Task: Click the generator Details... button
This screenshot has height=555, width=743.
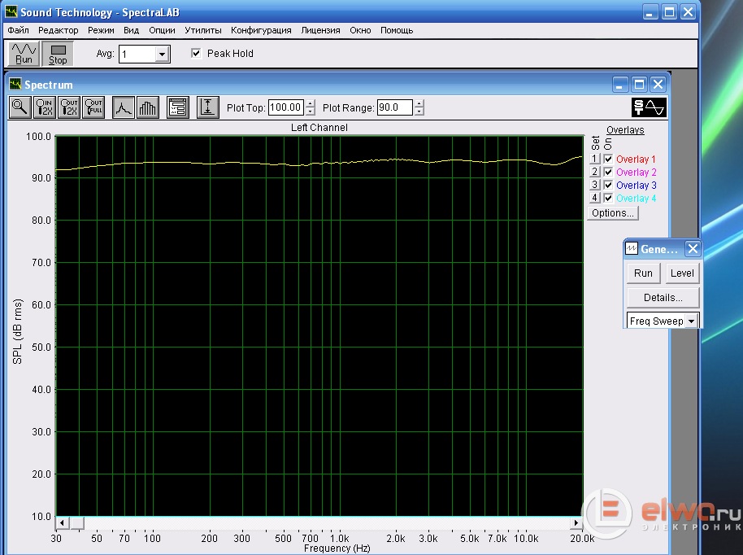Action: pyautogui.click(x=663, y=297)
